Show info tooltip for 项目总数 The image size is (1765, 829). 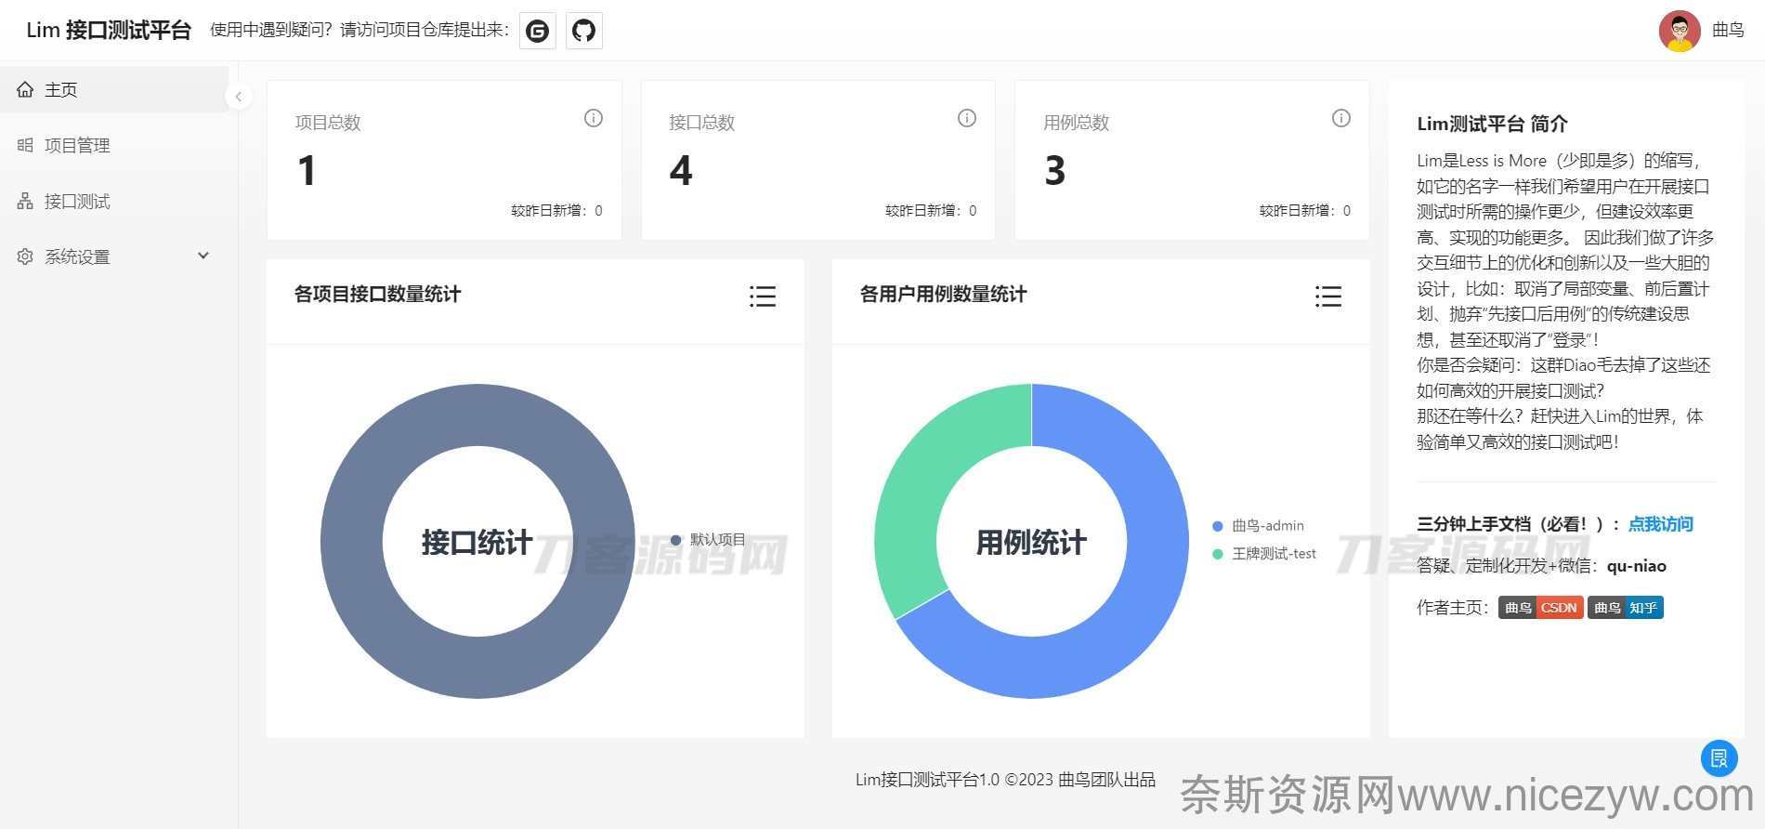[593, 118]
